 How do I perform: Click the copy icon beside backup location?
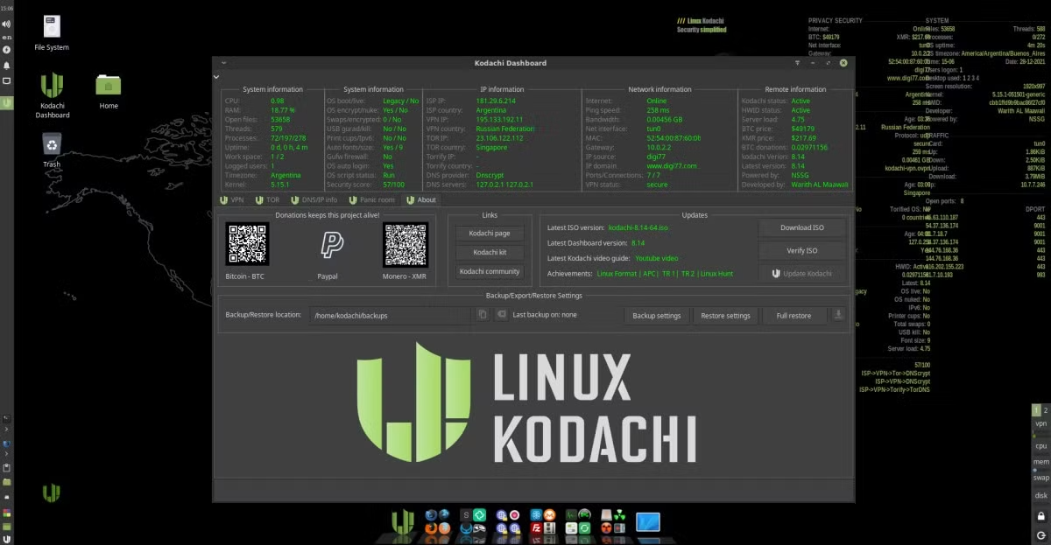[x=482, y=315]
